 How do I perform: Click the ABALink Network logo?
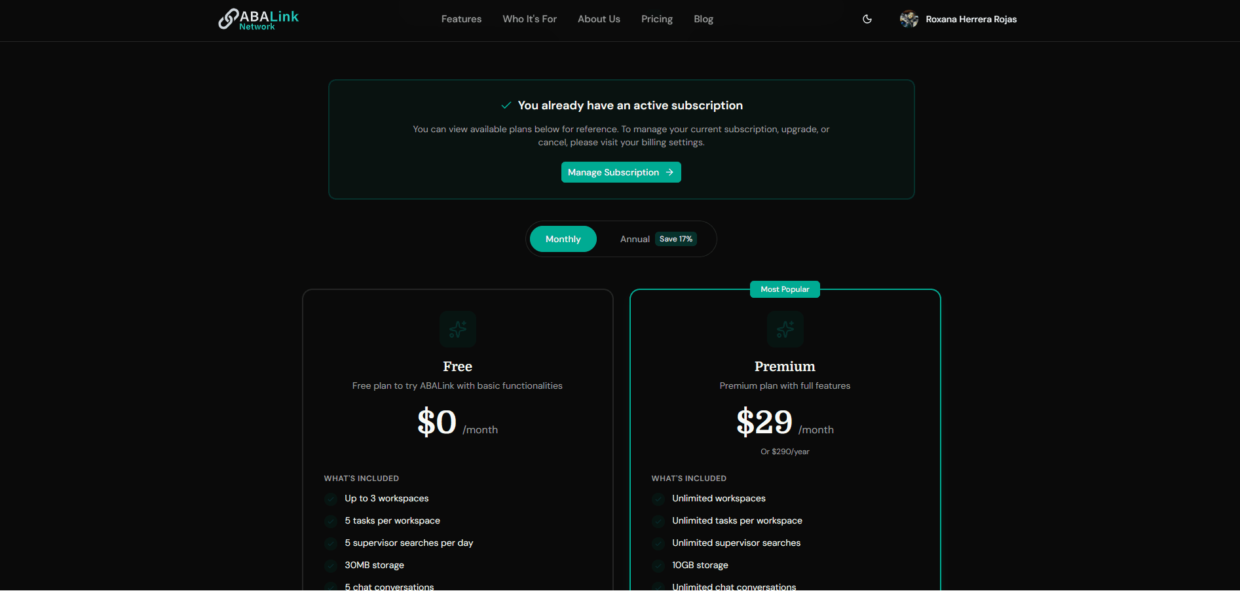(258, 19)
